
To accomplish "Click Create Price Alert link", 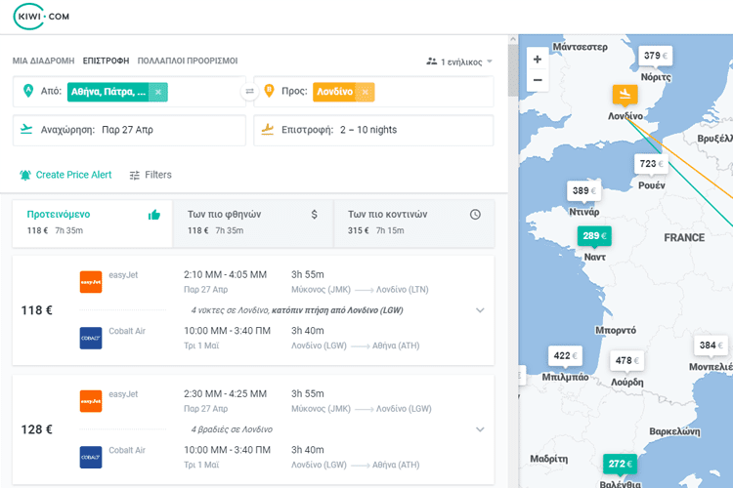I will click(73, 175).
